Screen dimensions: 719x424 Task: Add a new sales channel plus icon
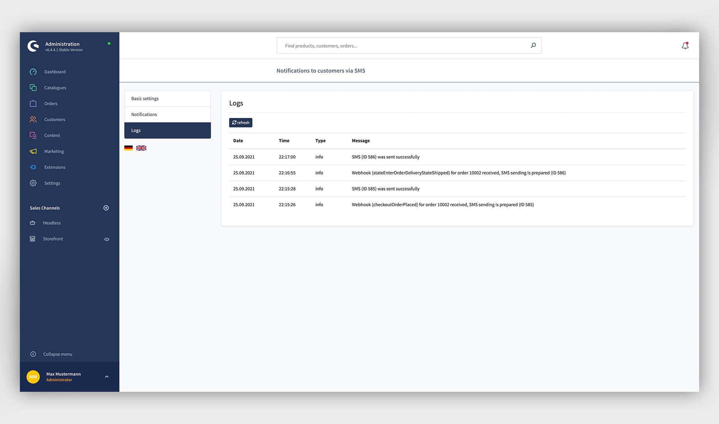(106, 208)
